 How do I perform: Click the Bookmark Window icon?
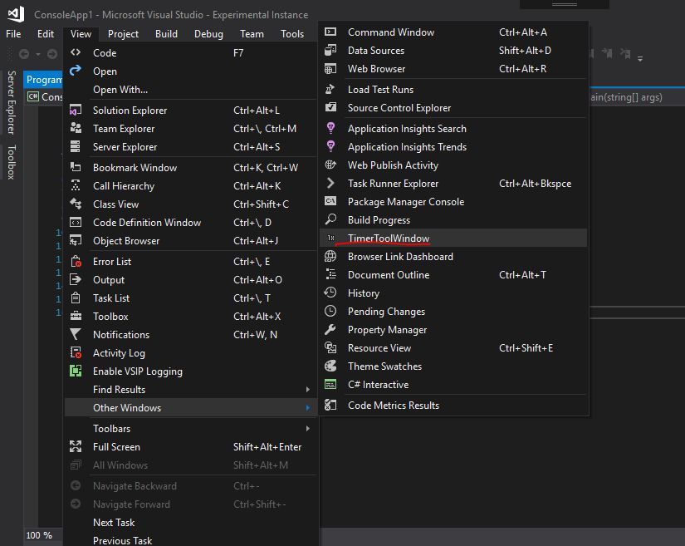point(76,167)
